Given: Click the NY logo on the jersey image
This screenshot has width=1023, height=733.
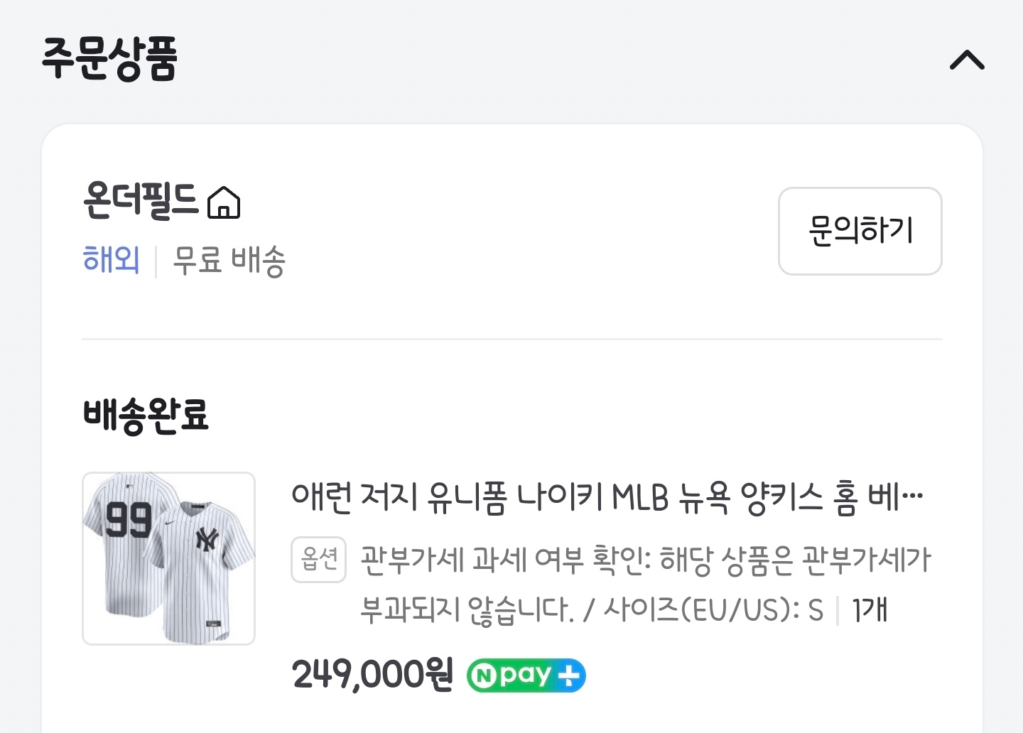Looking at the screenshot, I should [207, 540].
